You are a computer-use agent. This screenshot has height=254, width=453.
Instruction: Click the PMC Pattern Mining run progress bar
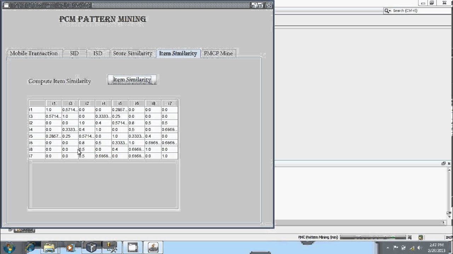click(373, 237)
